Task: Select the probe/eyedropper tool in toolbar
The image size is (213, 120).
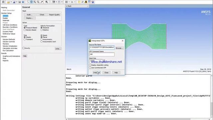Action: click(x=42, y=2)
